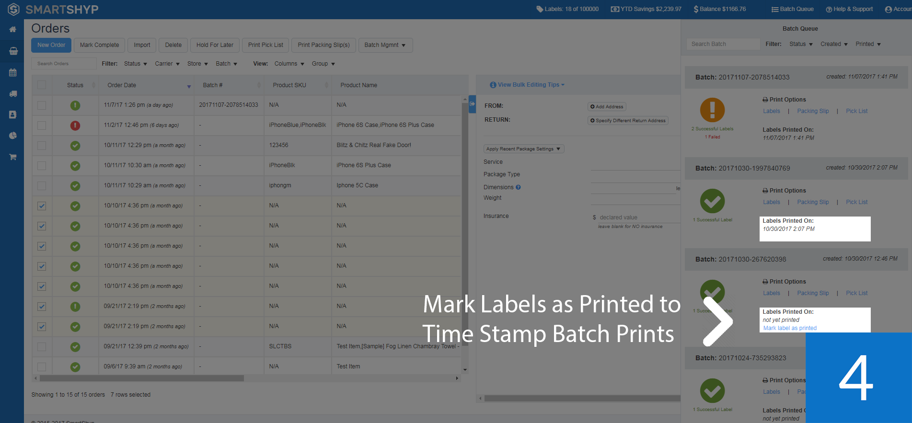Click the info icon beside View Bulk Editing Tips
The height and width of the screenshot is (423, 912).
(493, 85)
